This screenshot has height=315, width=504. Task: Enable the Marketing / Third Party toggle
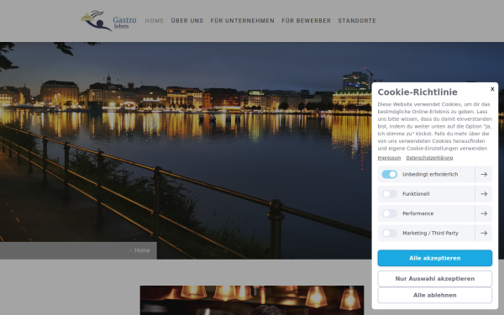coord(390,233)
